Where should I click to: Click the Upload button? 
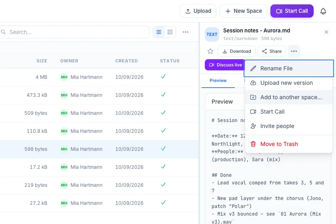pyautogui.click(x=198, y=11)
